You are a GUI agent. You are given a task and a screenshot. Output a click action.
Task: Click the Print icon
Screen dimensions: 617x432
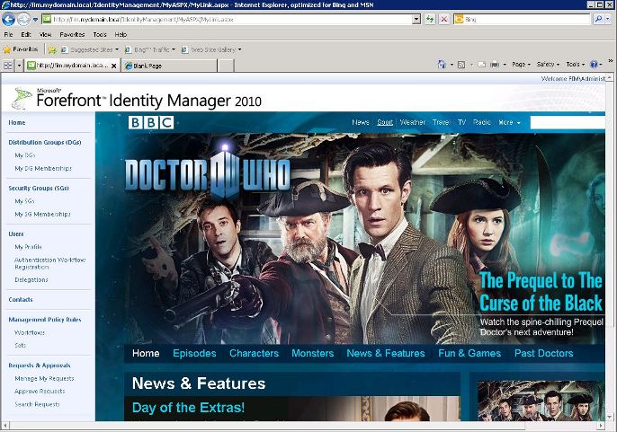click(x=495, y=65)
